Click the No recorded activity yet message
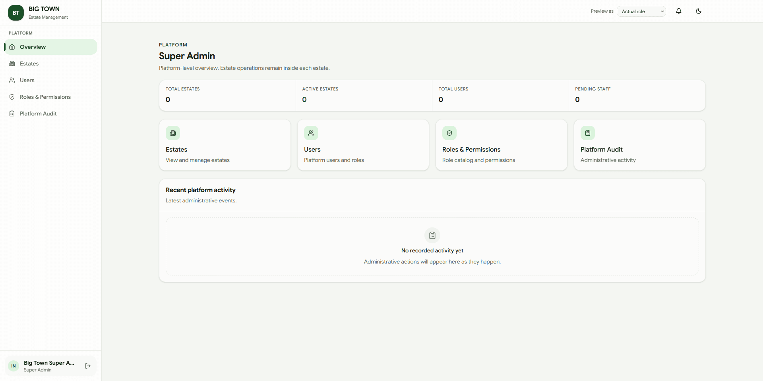Viewport: 763px width, 381px height. (432, 250)
